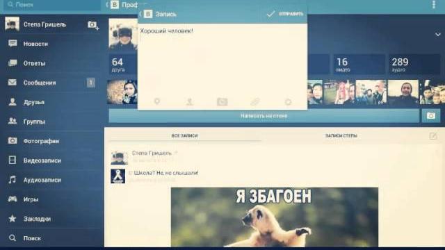Screen dimensions: 445x250
Task: Open the 289 аудио counter
Action: [414, 65]
